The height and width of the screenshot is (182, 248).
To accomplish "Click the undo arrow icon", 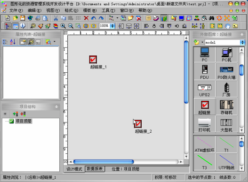I will [x=94, y=18].
